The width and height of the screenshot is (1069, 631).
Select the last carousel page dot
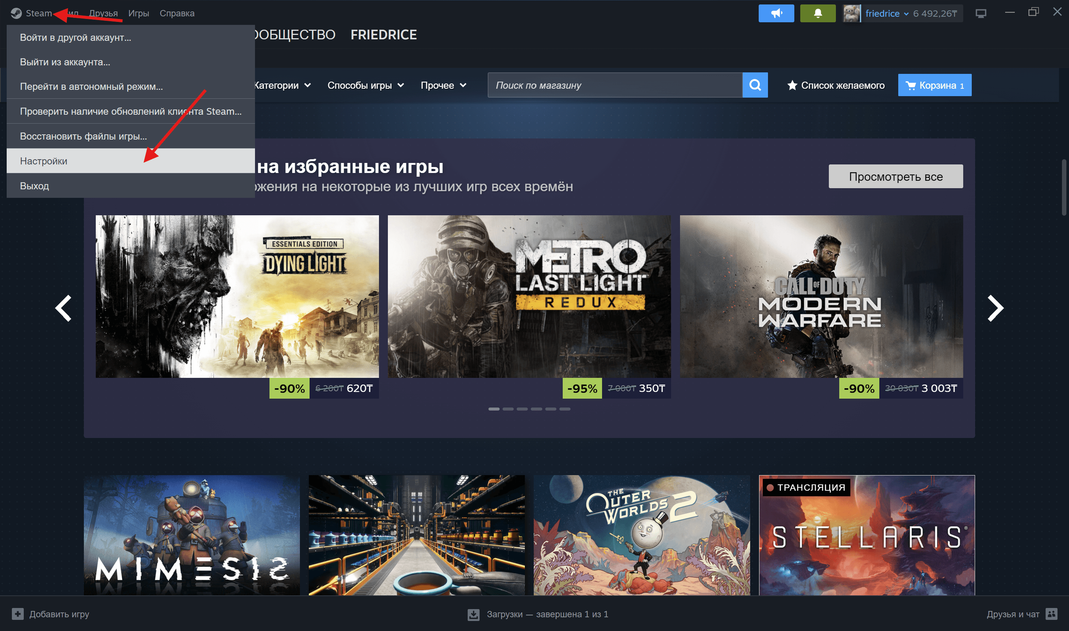click(565, 409)
